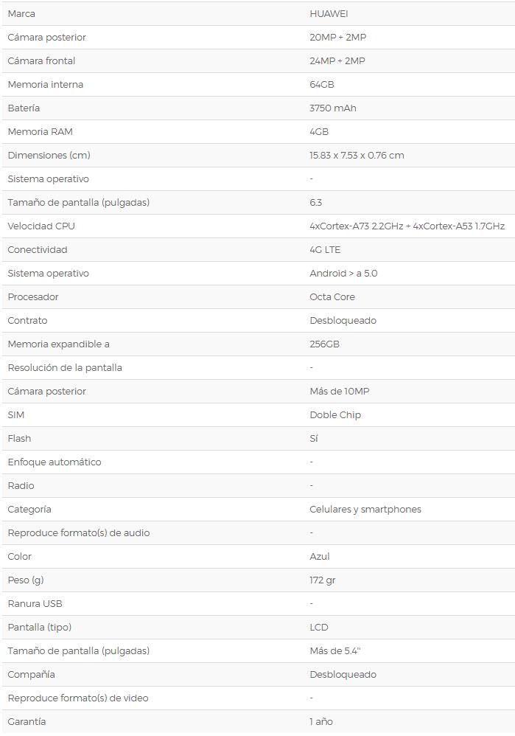This screenshot has height=736, width=515.
Task: Select the Octa Core processor value
Action: (x=332, y=297)
